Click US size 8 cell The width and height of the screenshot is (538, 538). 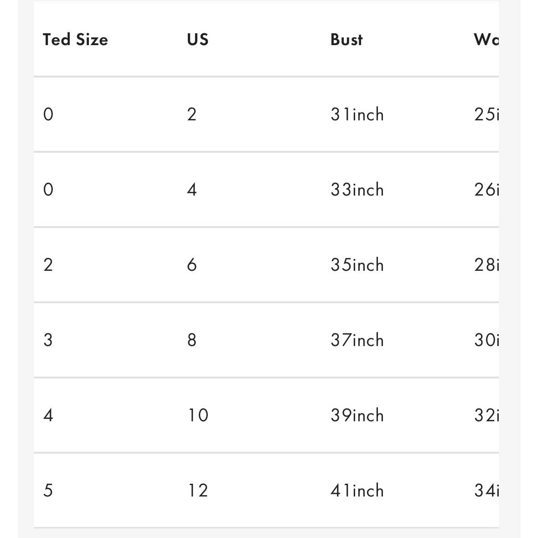coord(192,340)
